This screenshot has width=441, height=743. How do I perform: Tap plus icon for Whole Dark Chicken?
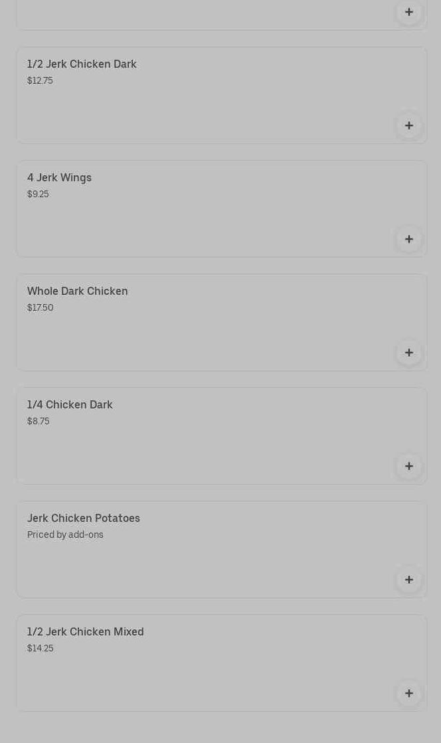click(408, 353)
